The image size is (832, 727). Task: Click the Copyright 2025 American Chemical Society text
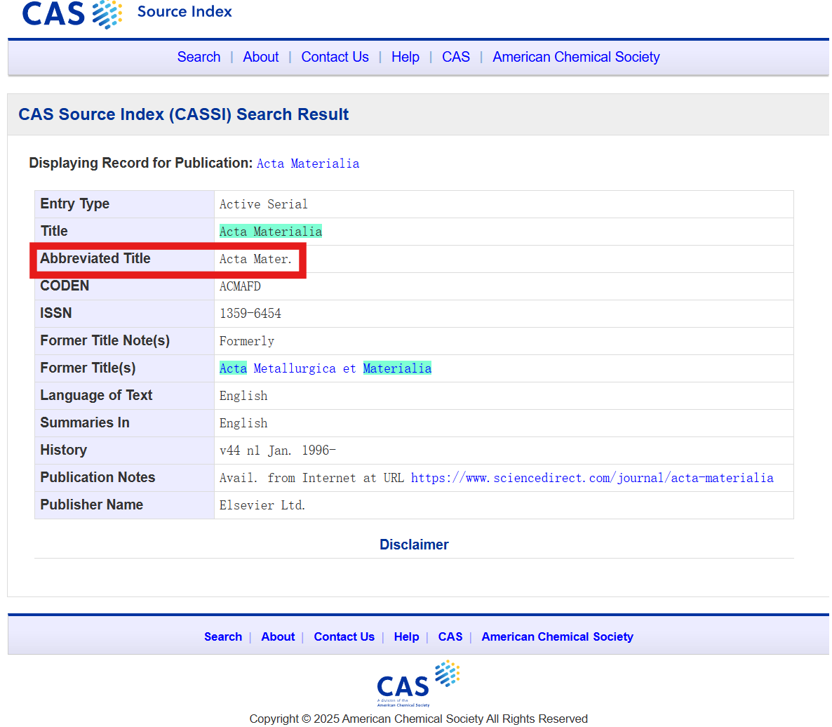coord(419,719)
